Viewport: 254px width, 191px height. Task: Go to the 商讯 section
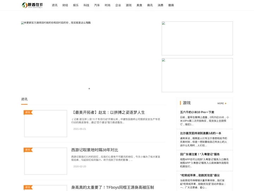click(x=150, y=5)
